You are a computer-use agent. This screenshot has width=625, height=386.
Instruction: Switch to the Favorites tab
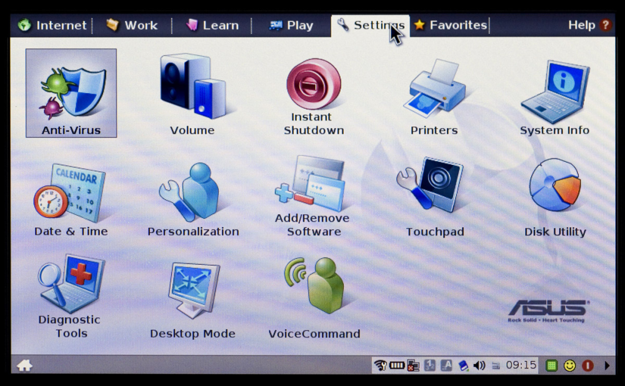click(451, 25)
